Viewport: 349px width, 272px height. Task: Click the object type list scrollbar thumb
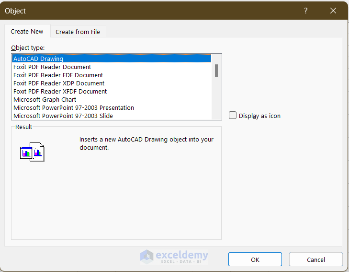click(216, 71)
